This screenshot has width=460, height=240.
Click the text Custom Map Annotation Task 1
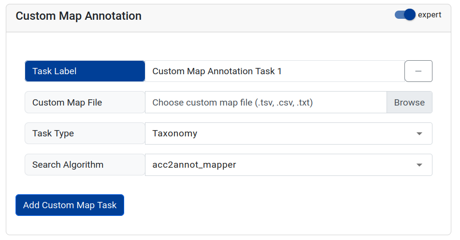click(x=217, y=71)
